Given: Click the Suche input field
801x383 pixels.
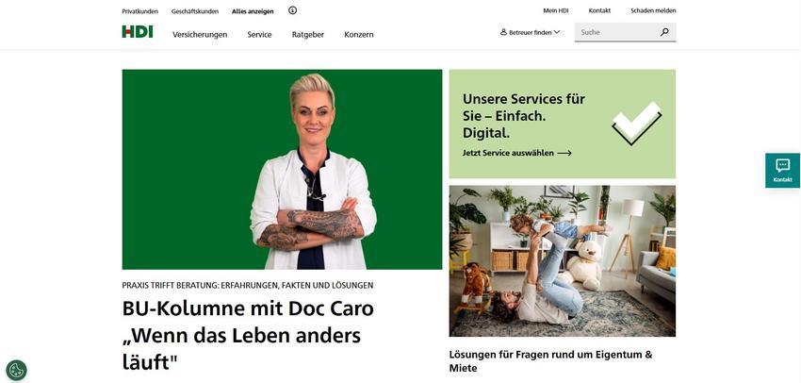Looking at the screenshot, I should click(x=617, y=32).
